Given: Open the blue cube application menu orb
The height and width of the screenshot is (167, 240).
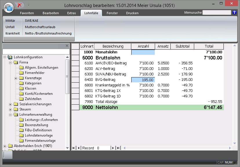Looking at the screenshot, I should (x=9, y=7).
